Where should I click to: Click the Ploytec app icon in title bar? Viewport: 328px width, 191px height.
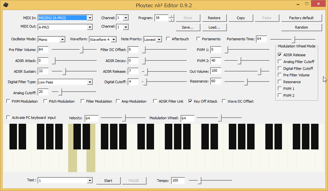click(x=6, y=5)
